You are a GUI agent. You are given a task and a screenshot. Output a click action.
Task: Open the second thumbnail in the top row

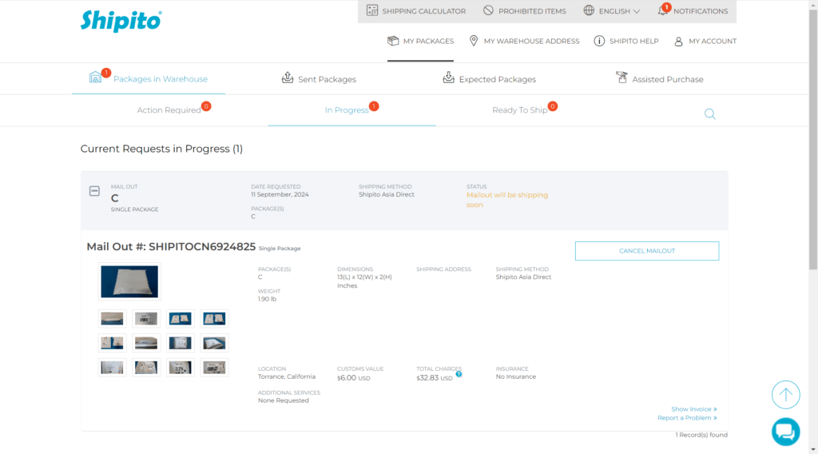coord(146,318)
